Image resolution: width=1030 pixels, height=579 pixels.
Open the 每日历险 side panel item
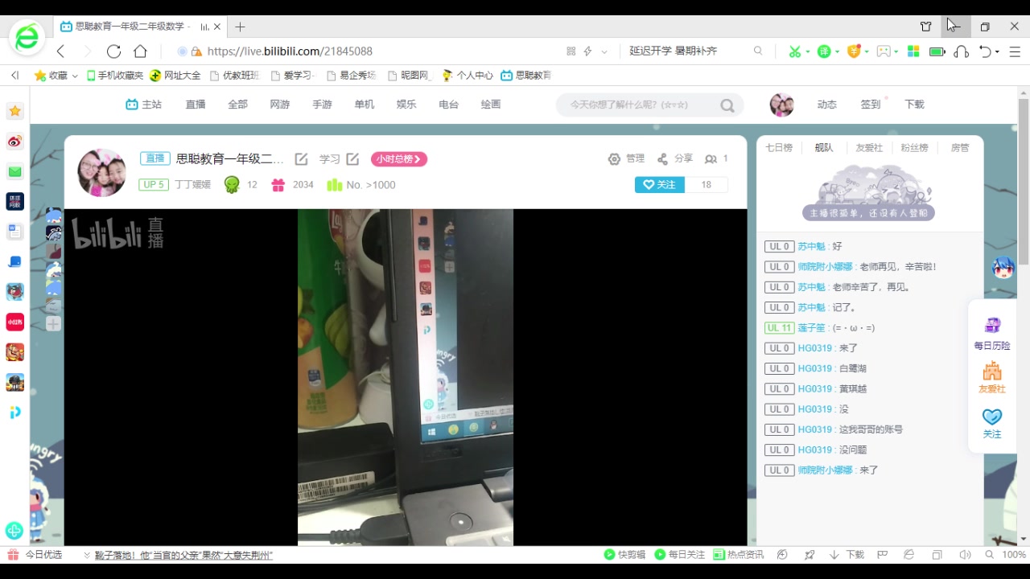coord(992,333)
